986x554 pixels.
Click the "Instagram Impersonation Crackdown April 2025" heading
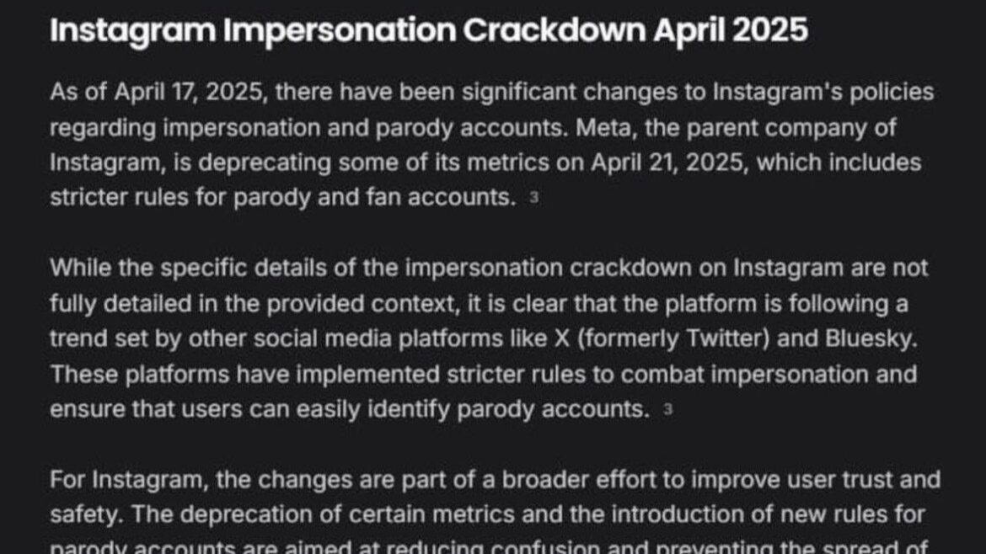[428, 31]
